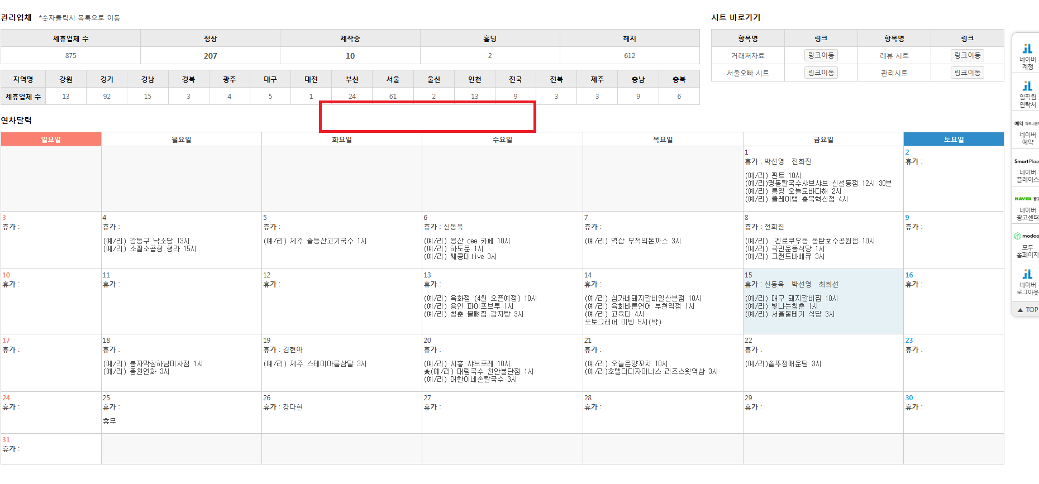Open the 네이버 계정 sidebar icon
This screenshot has height=484, width=1039.
pyautogui.click(x=1027, y=55)
